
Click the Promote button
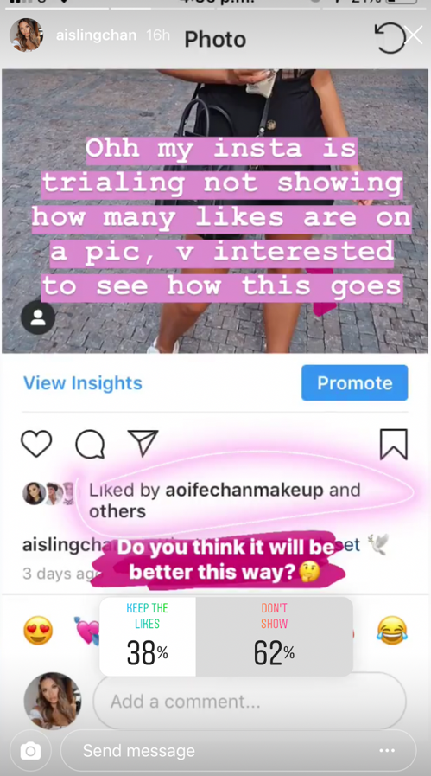click(355, 382)
